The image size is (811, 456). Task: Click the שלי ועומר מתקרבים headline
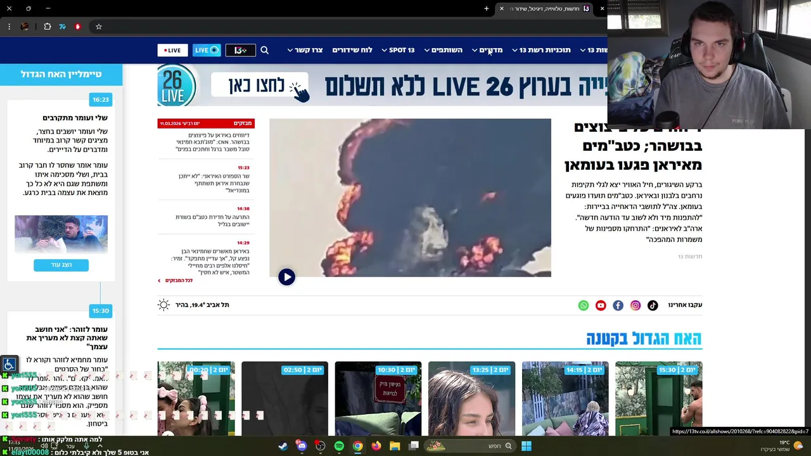75,118
